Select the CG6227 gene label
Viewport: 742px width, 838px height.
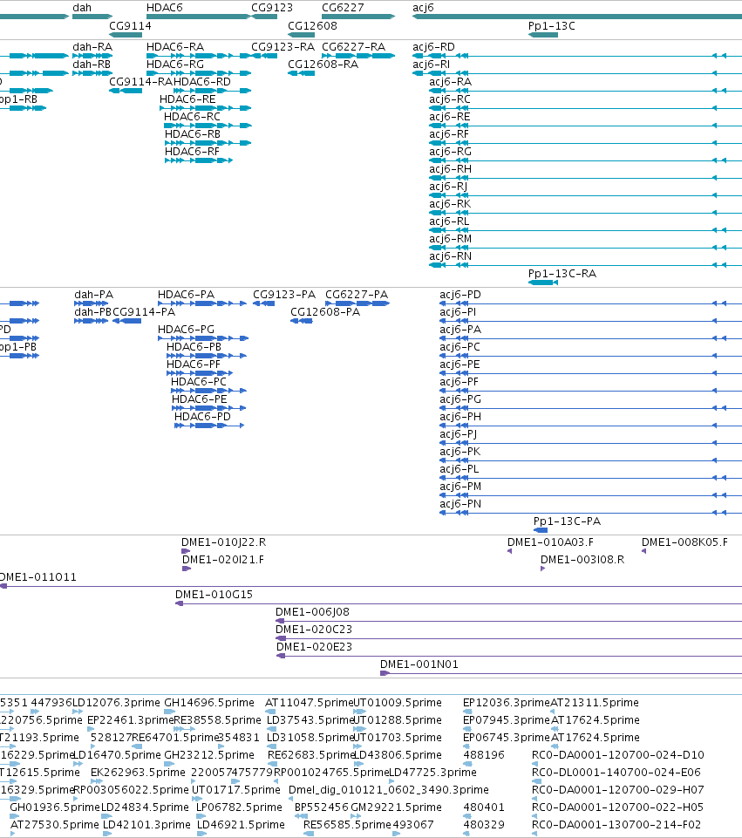click(343, 8)
